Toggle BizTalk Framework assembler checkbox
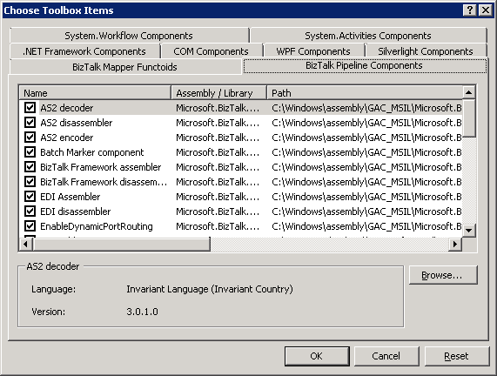This screenshot has height=376, width=497. (x=30, y=167)
